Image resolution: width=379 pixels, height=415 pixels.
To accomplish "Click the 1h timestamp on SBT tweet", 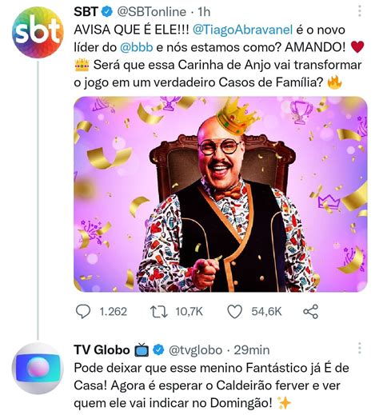I will [204, 12].
